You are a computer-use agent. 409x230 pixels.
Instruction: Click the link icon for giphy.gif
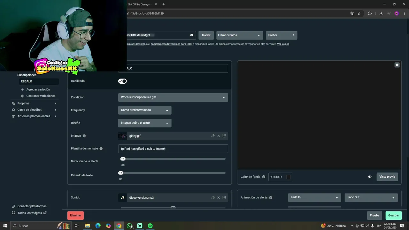coord(213,136)
